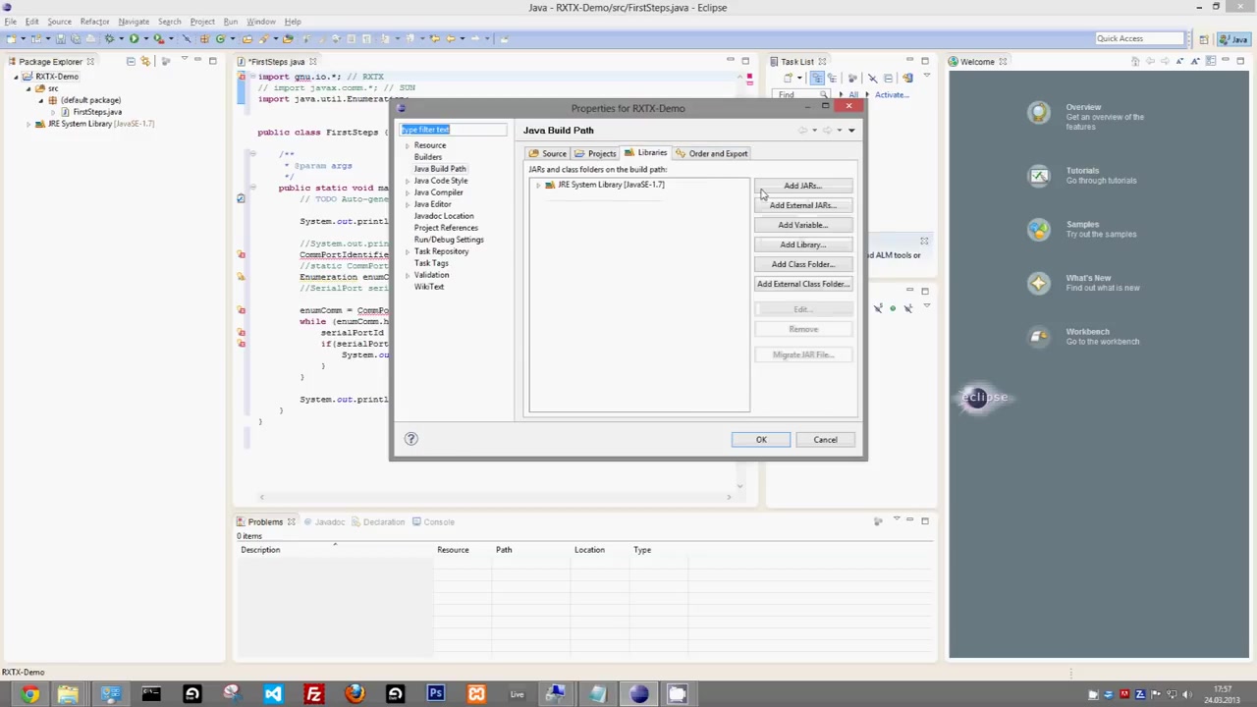Expand Validation node in properties tree
The image size is (1257, 707).
[408, 275]
